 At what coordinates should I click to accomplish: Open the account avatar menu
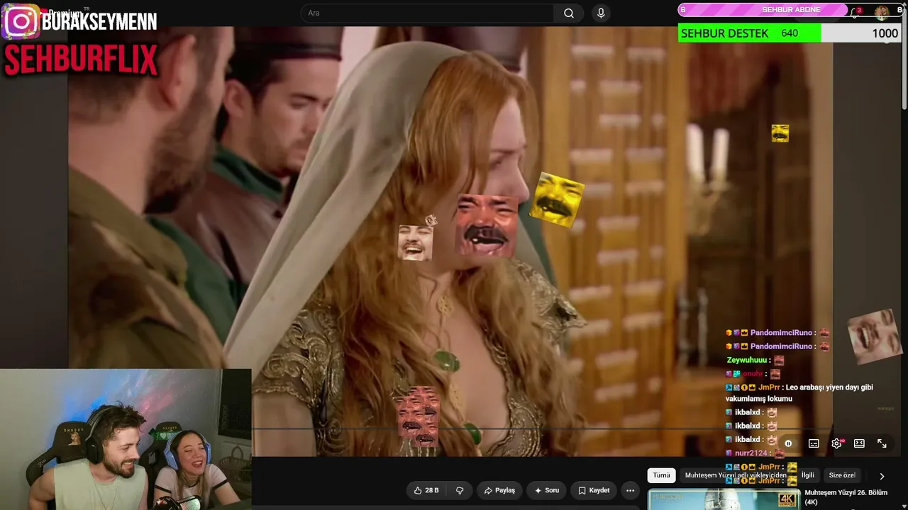tap(882, 12)
